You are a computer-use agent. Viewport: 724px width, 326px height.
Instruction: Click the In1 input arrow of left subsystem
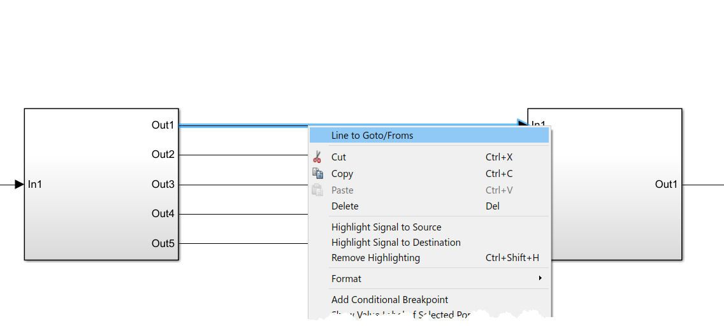[x=19, y=185]
